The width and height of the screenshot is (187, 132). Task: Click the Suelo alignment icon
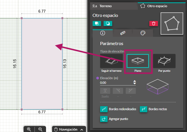[x=105, y=91]
